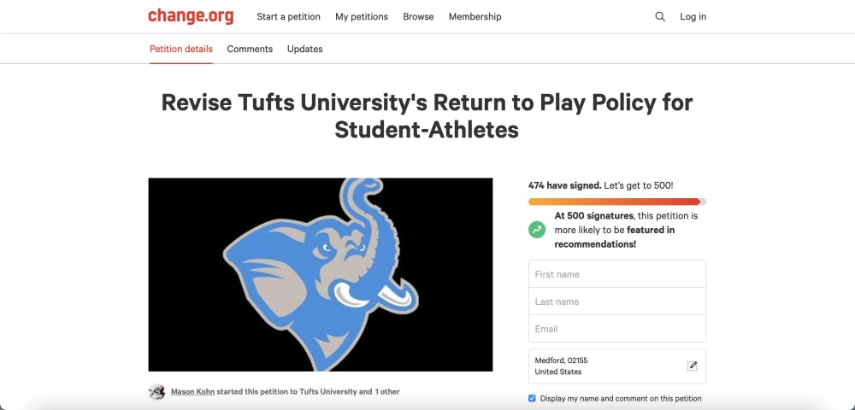855x410 pixels.
Task: Click Mason Kohn's profile avatar
Action: [x=156, y=392]
